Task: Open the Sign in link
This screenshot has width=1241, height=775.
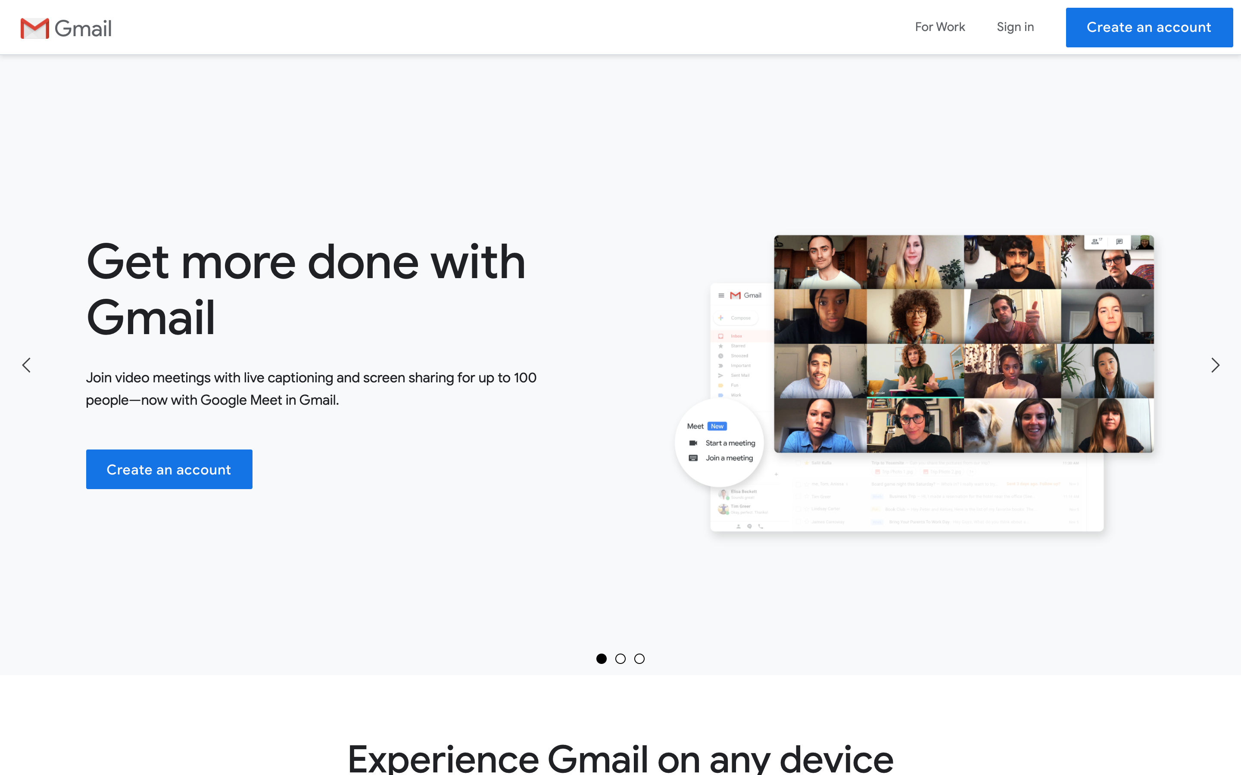Action: 1015,27
